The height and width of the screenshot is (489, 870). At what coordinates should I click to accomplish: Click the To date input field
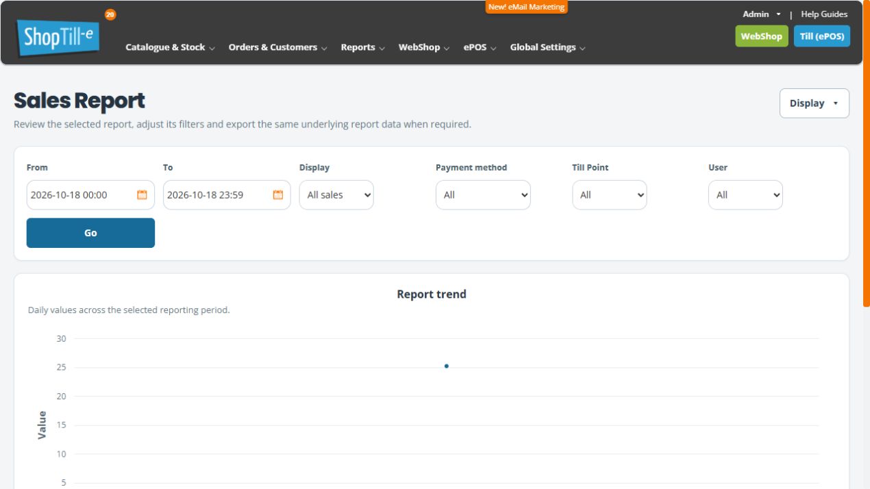point(227,195)
